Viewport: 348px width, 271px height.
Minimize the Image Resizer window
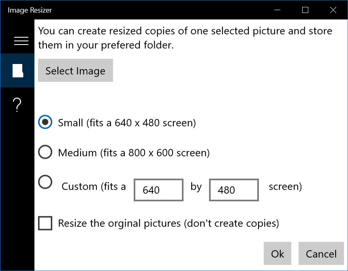[277, 10]
